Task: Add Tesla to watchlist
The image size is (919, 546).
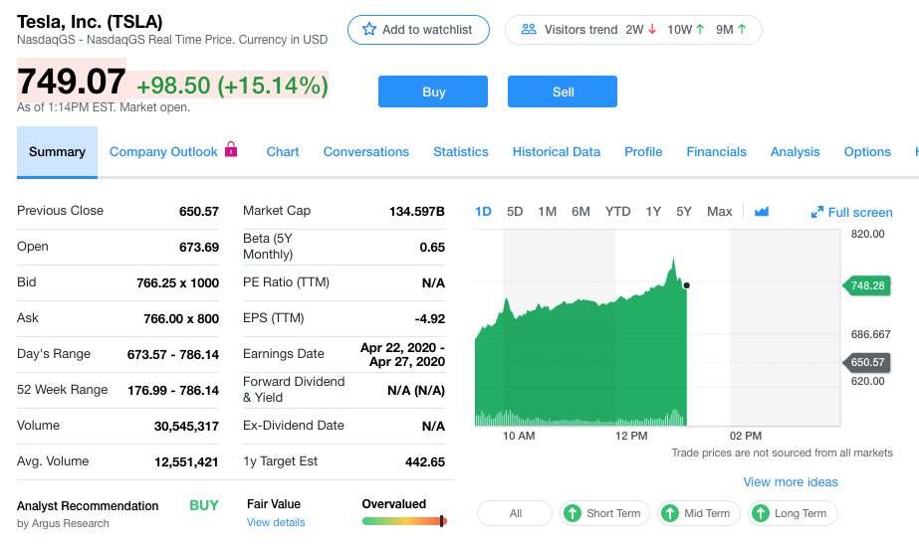Action: pyautogui.click(x=418, y=30)
